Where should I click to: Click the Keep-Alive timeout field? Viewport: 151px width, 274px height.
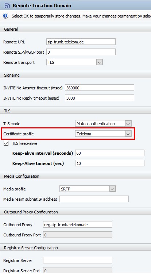pyautogui.click(x=110, y=163)
